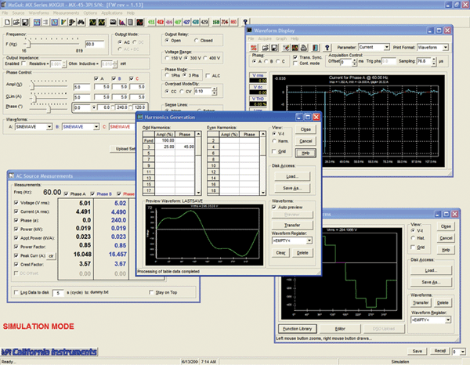Click Sampling value stepper arrows
This screenshot has width=470, height=365.
click(x=434, y=61)
